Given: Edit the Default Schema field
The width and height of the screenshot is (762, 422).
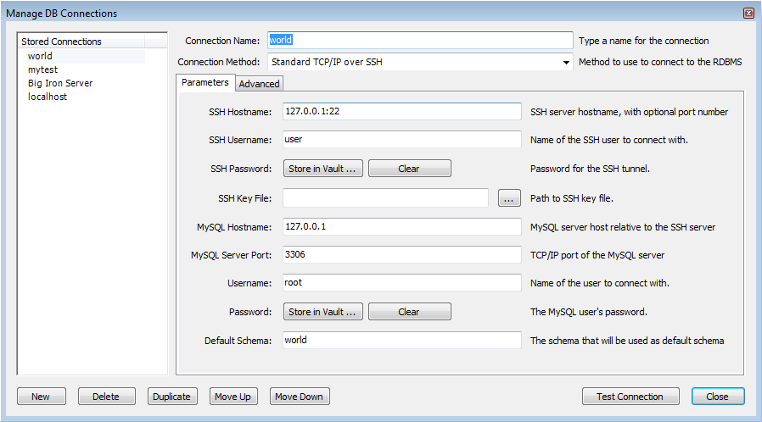Looking at the screenshot, I should pyautogui.click(x=402, y=340).
